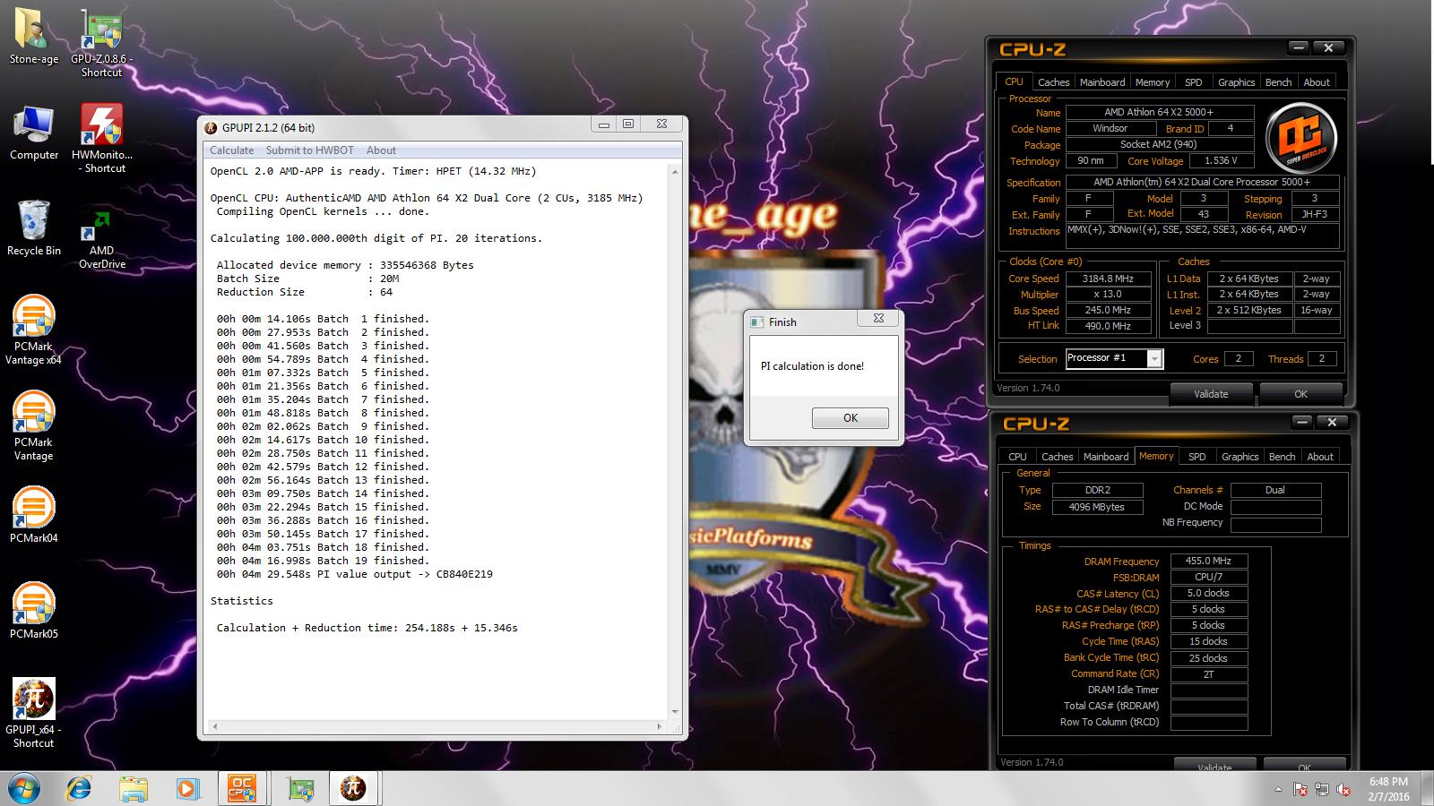
Task: Launch PCMark05 desktop icon
Action: [34, 611]
